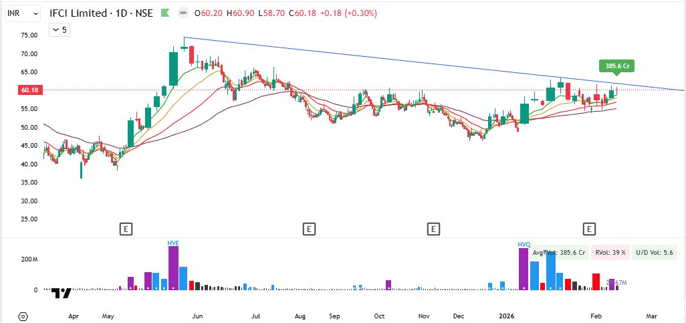Click the C60.18 close price value

pyautogui.click(x=302, y=13)
